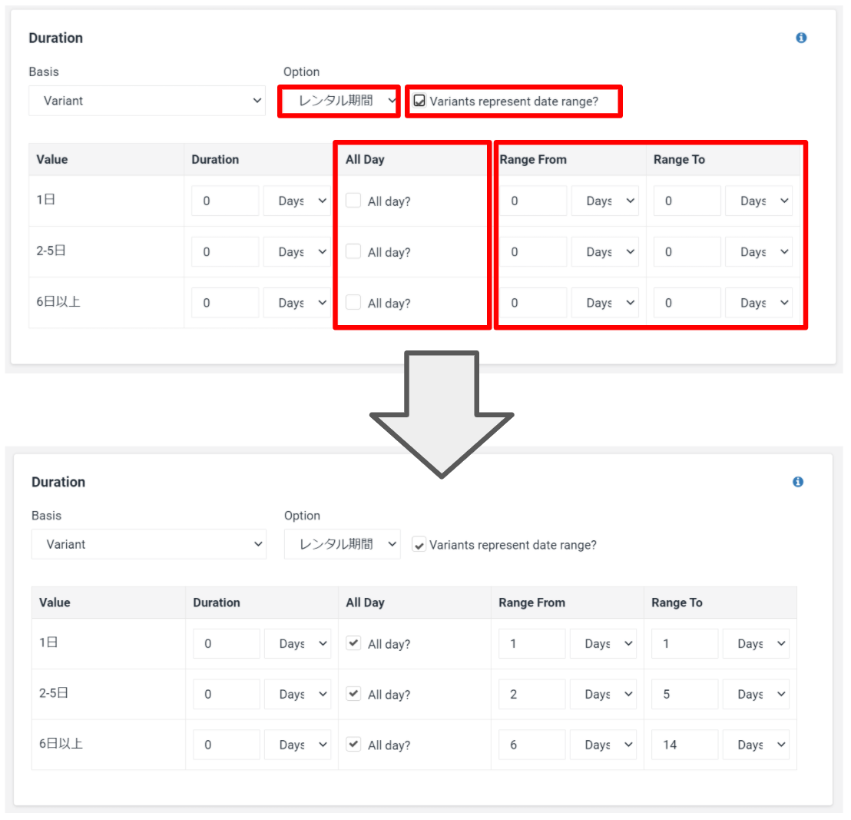This screenshot has height=820, width=851.
Task: Select the Range To field showing 5
Action: pyautogui.click(x=684, y=694)
